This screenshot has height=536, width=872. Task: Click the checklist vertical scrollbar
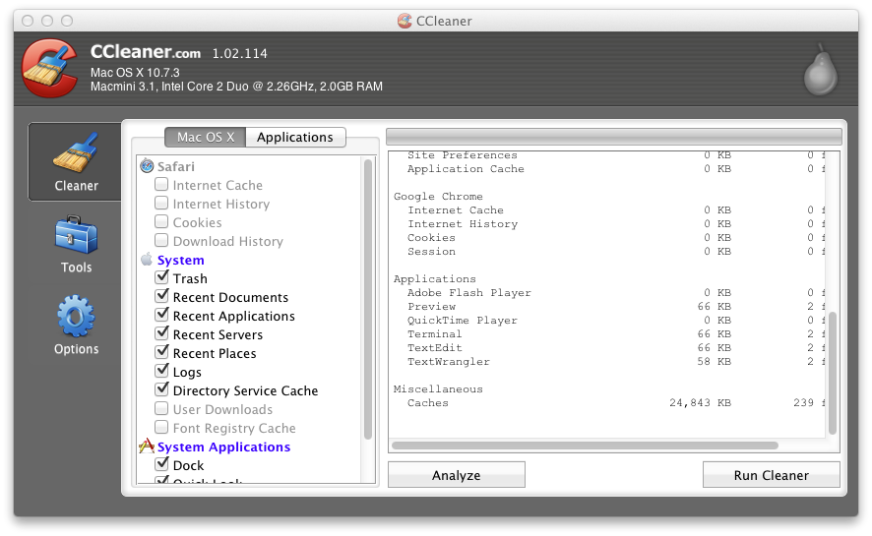[x=367, y=299]
